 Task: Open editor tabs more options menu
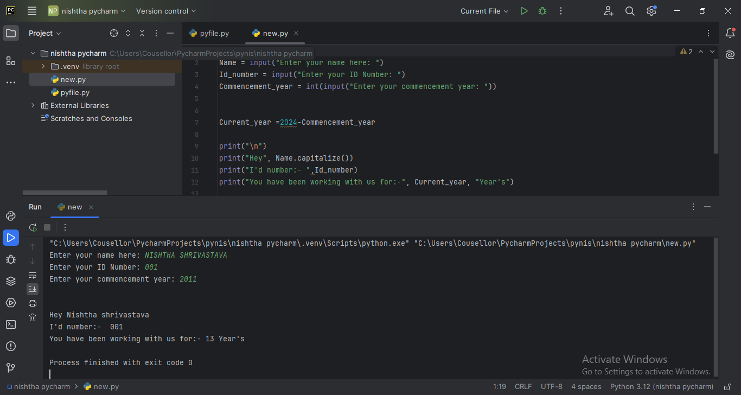[708, 33]
